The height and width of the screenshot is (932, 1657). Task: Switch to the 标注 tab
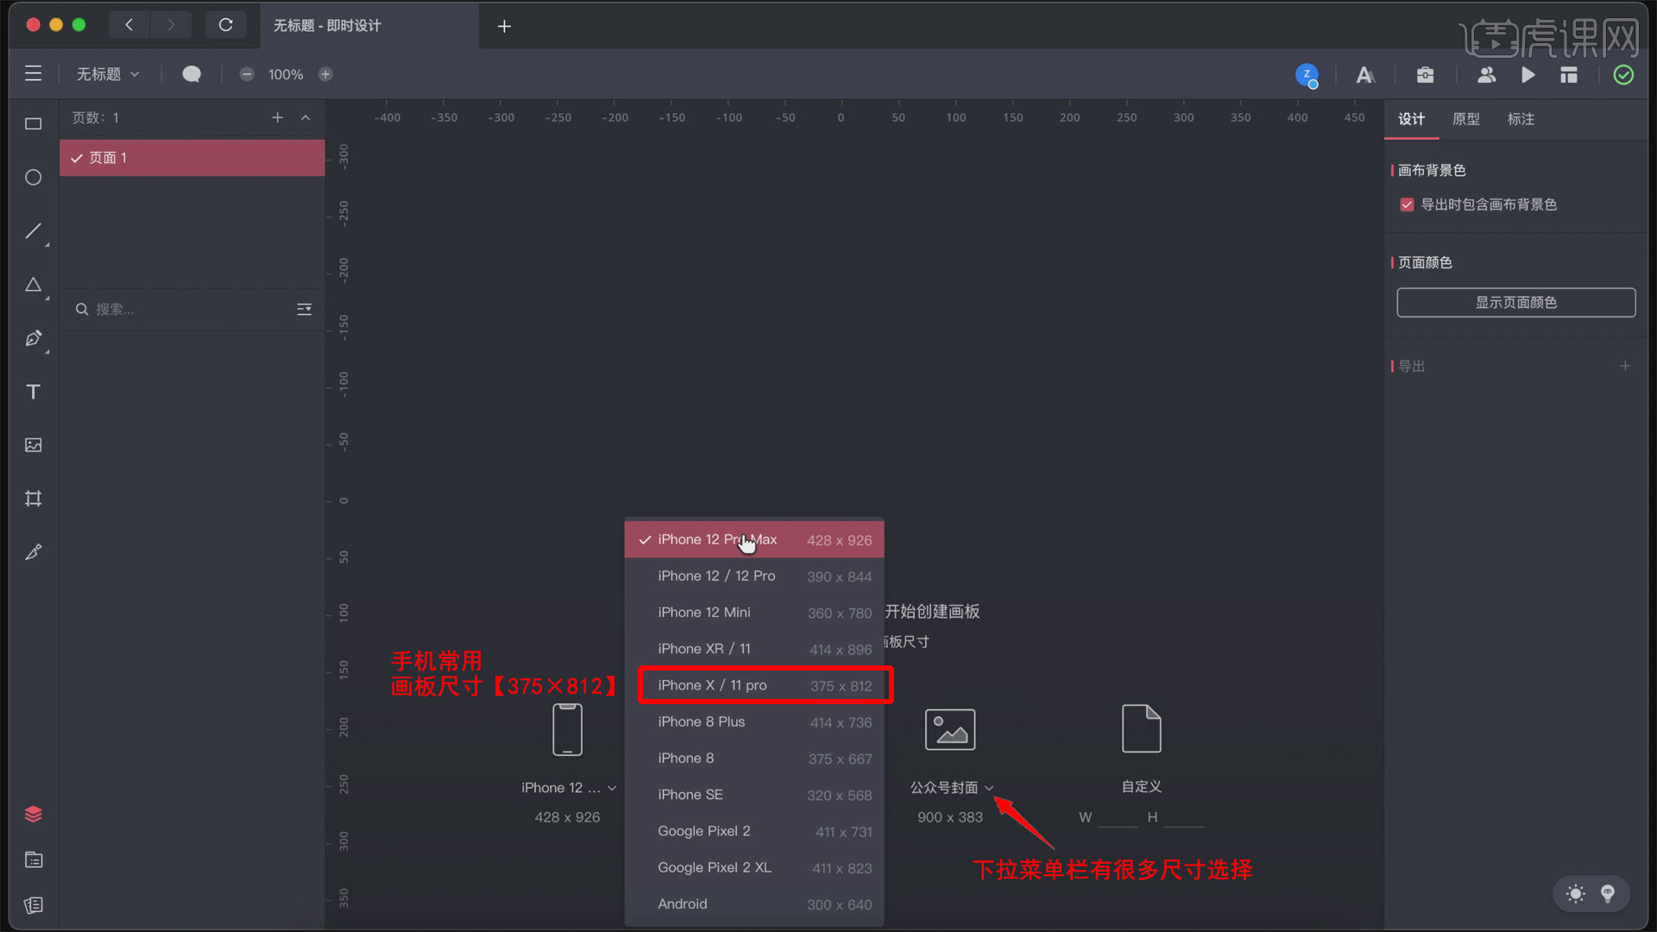(x=1521, y=119)
